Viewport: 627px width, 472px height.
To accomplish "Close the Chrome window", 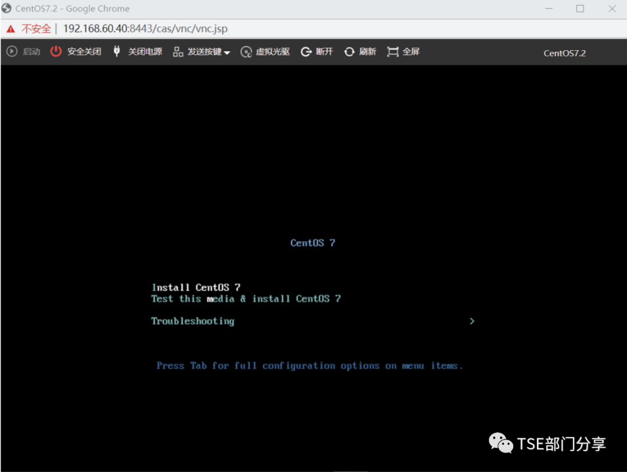I will [x=612, y=8].
